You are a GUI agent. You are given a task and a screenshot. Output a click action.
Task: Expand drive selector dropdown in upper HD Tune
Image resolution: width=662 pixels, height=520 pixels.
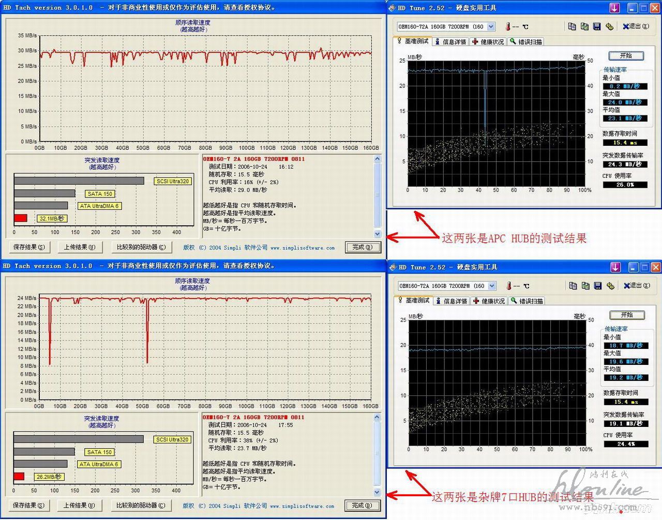tap(491, 26)
